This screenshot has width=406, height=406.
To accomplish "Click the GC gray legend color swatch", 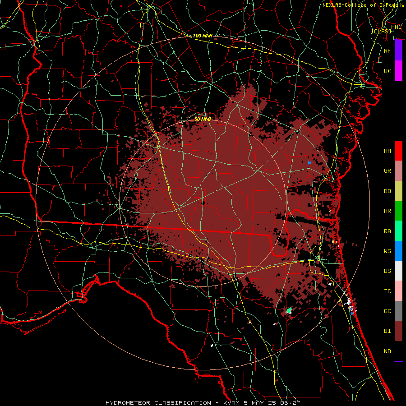I will (x=398, y=311).
